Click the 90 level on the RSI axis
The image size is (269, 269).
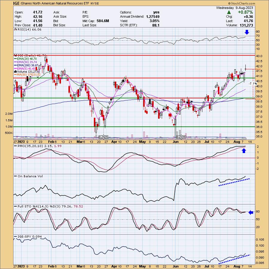coord(258,32)
